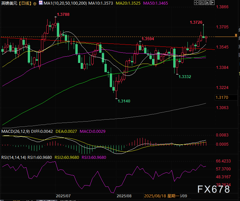This screenshot has height=201, width=240.
Task: Click the crosshair cursor icon in chart toolbar
Action: coord(197,3)
